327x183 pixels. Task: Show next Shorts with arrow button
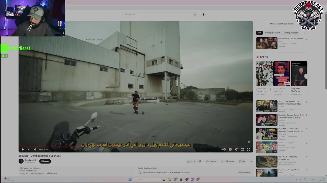point(307,76)
